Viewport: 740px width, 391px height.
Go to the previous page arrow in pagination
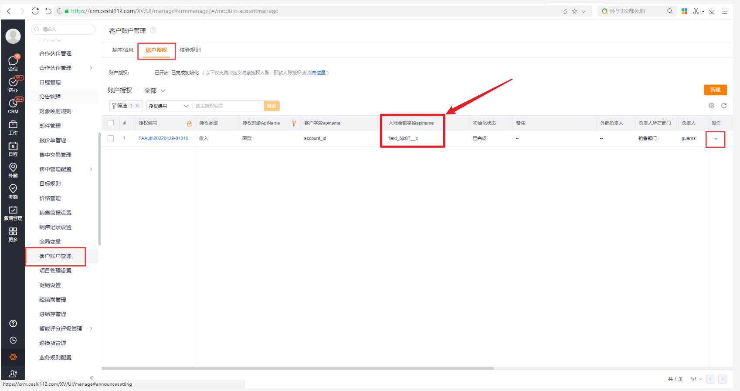[x=710, y=379]
